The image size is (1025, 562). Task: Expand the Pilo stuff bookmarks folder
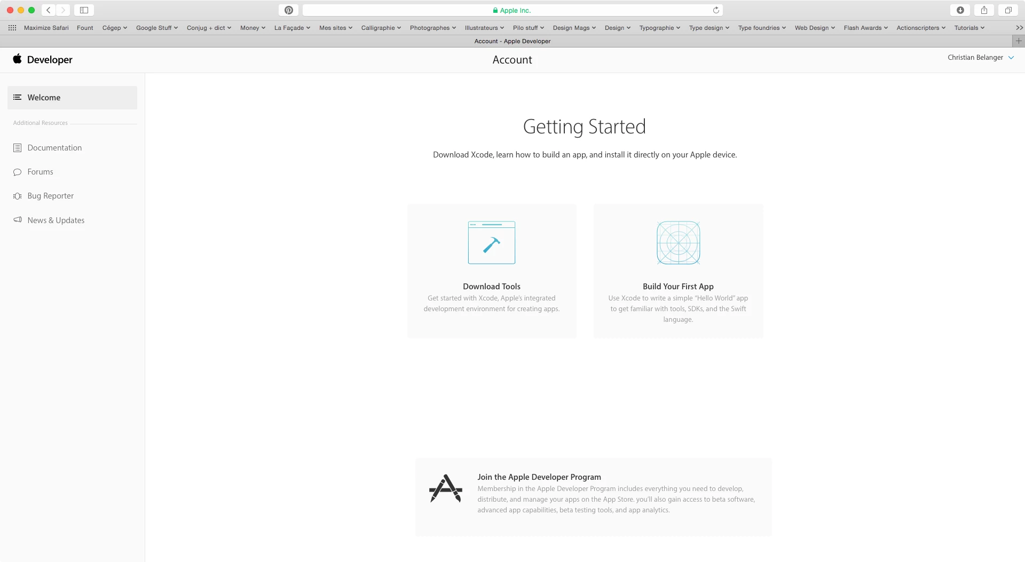tap(529, 28)
